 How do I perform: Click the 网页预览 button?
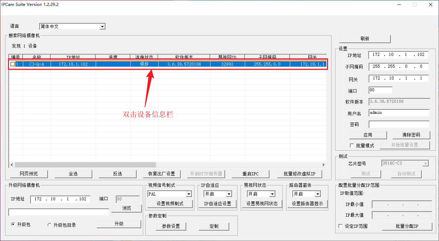click(29, 174)
